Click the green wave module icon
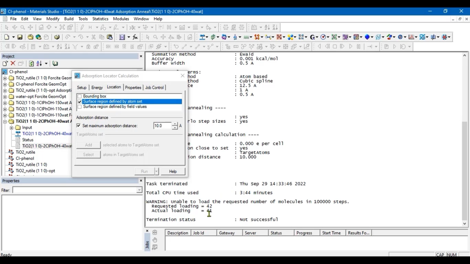The width and height of the screenshot is (470, 264). point(247,37)
